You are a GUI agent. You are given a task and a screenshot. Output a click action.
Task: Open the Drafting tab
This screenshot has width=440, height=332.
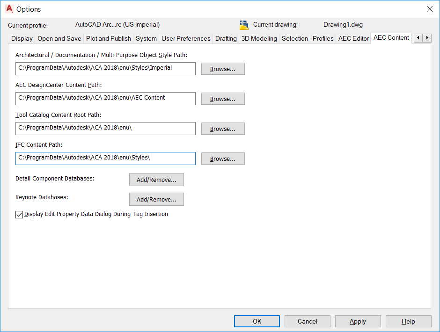click(226, 39)
